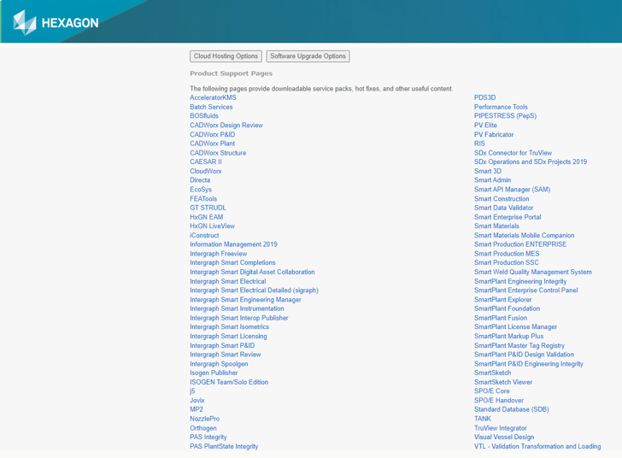
Task: Open CloudWorx support page
Action: [205, 171]
